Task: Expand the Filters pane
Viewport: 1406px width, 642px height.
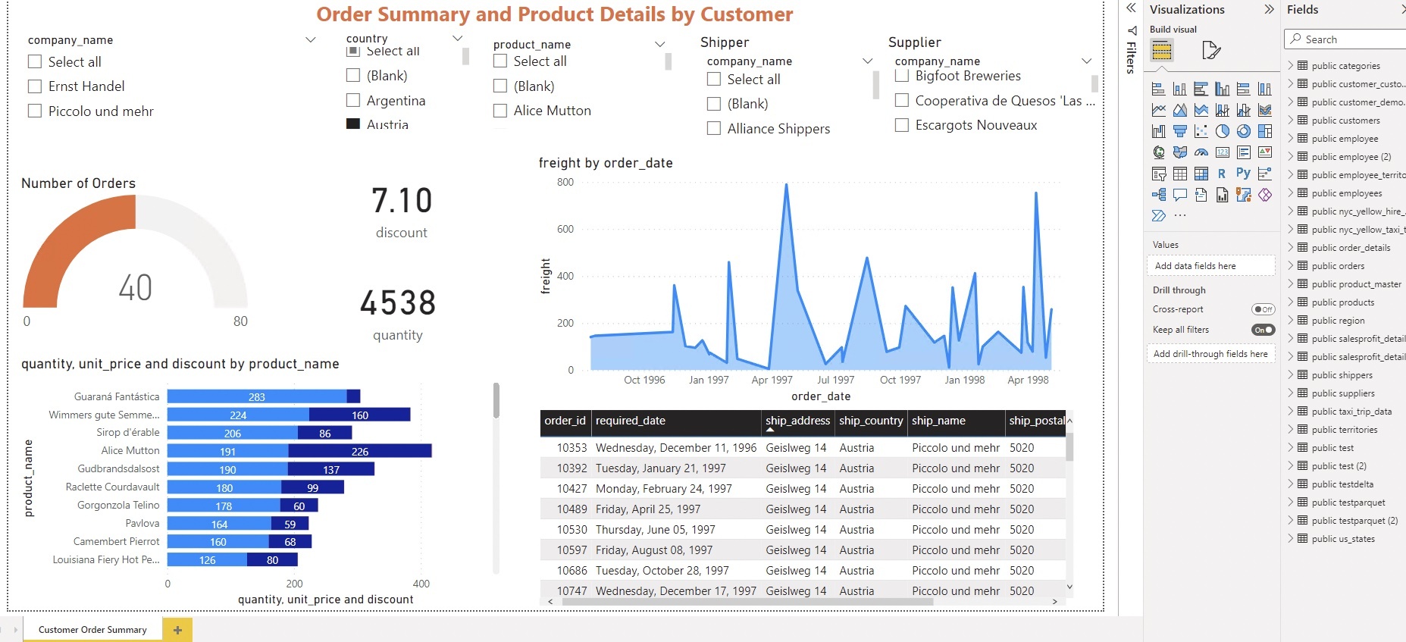Action: [1131, 8]
